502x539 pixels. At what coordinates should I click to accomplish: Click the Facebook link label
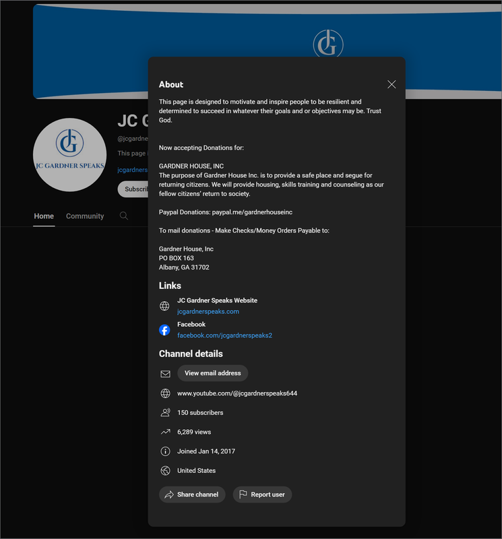(191, 325)
